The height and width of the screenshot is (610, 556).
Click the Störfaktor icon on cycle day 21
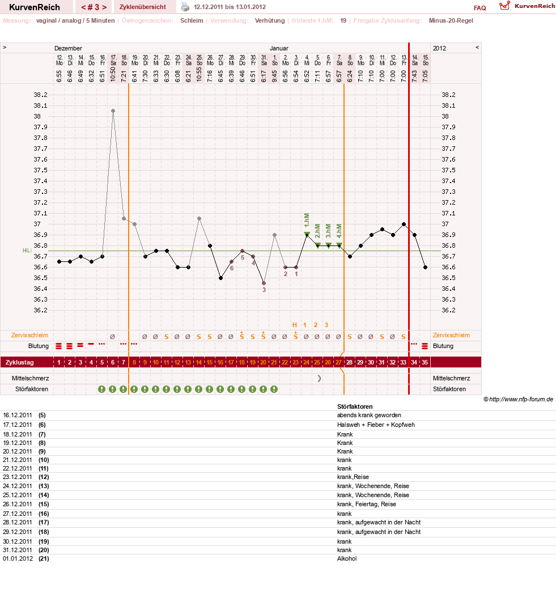click(274, 389)
